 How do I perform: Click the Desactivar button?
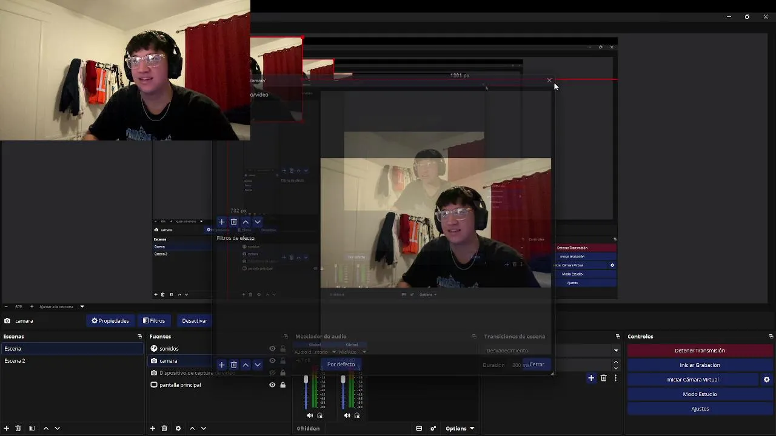[x=195, y=321]
